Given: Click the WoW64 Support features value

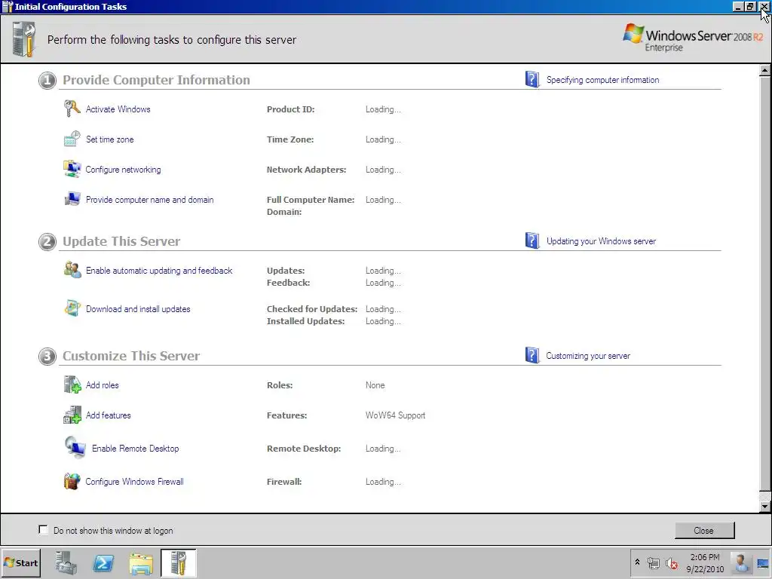Looking at the screenshot, I should (395, 415).
